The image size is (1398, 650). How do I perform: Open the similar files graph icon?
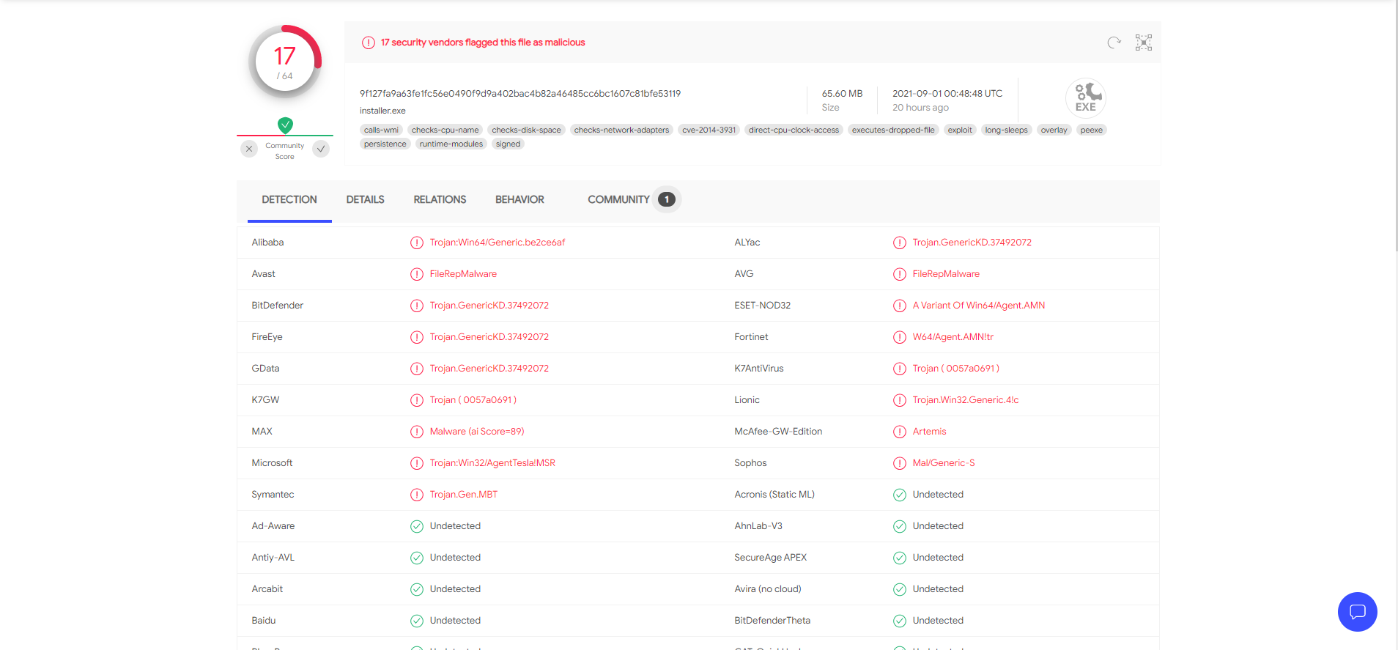[x=1143, y=43]
